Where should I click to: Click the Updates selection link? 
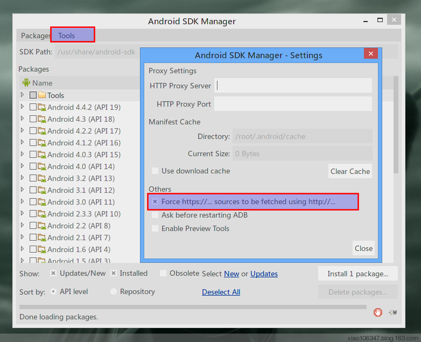coord(264,273)
